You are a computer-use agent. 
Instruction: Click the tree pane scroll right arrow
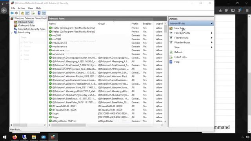pyautogui.click(x=45, y=125)
